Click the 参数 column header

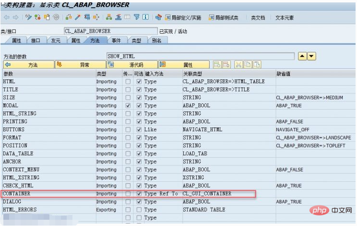(x=49, y=74)
